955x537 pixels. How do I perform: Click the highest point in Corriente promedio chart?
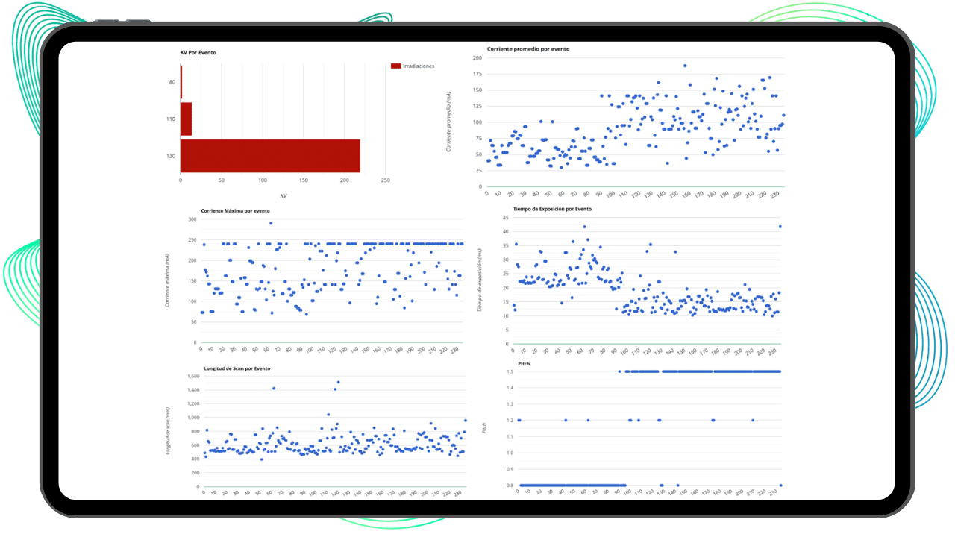coord(684,66)
